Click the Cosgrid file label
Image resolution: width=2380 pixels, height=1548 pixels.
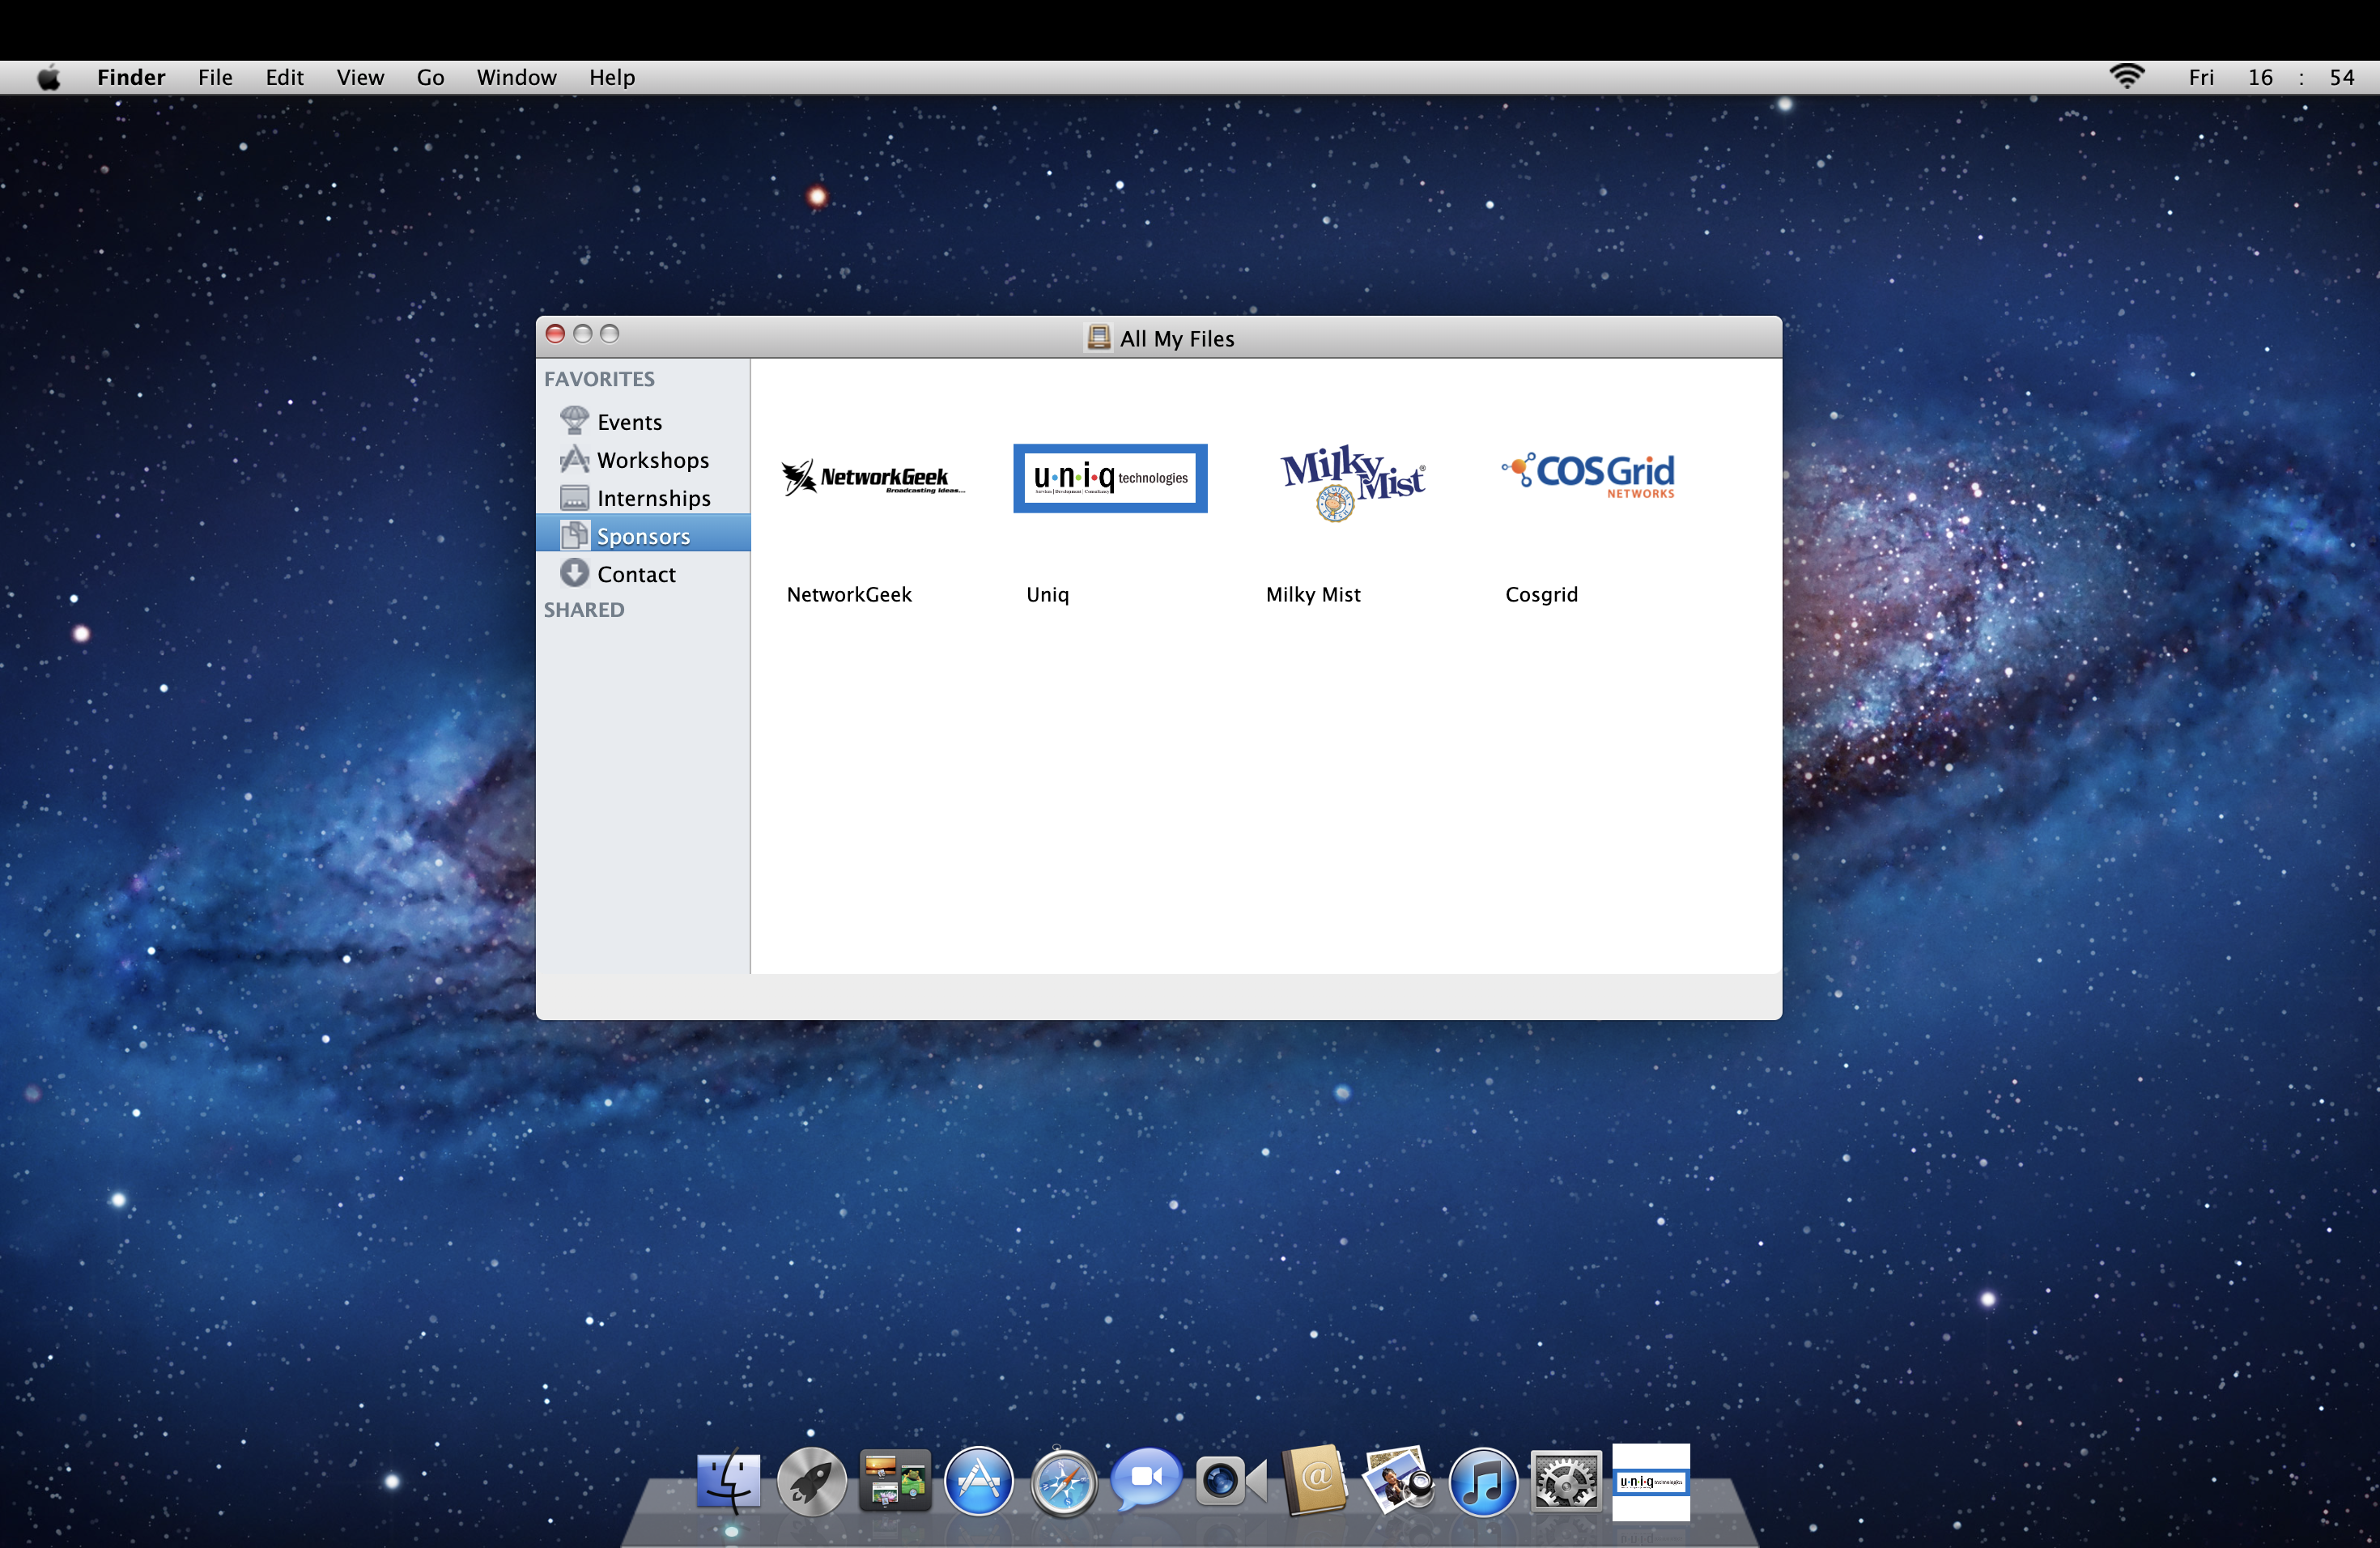click(1541, 594)
